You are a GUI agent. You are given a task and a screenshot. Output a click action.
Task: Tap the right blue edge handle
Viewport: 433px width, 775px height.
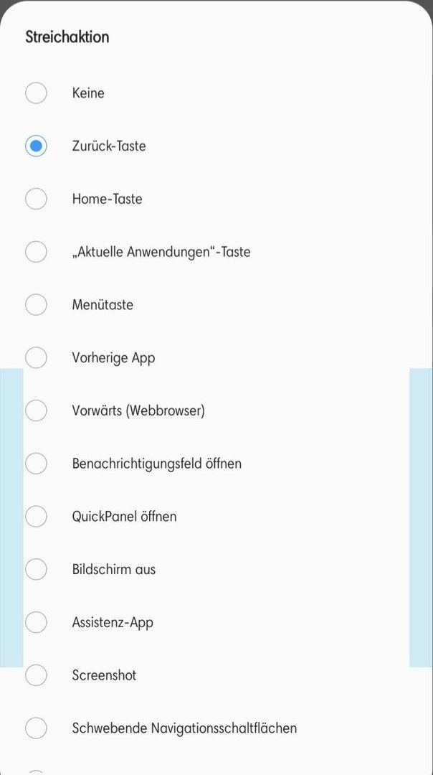(x=421, y=517)
